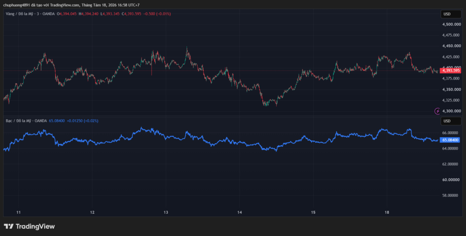The width and height of the screenshot is (466, 236).
Task: Click the gold change −0.500 (−0.01%)
Action: 157,14
